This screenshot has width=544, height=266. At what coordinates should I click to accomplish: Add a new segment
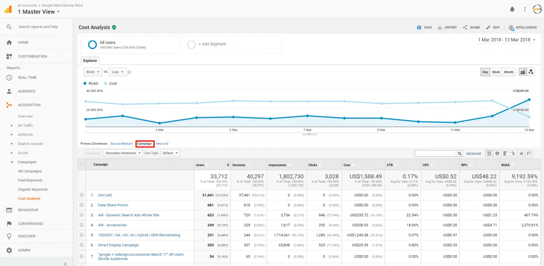click(x=231, y=45)
